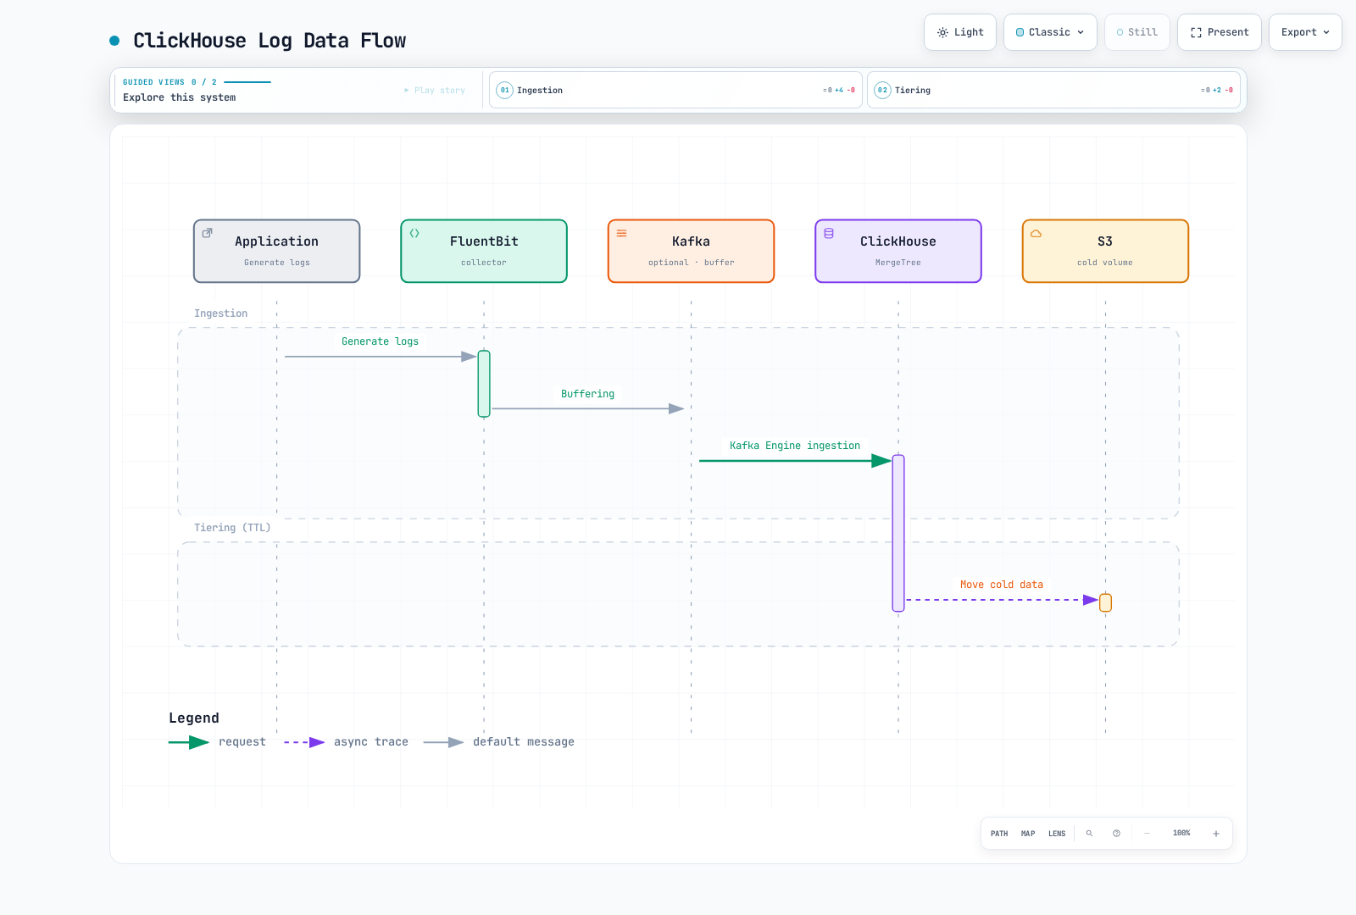Click the gray default message legend arrow
This screenshot has height=915, width=1356.
pyautogui.click(x=443, y=742)
